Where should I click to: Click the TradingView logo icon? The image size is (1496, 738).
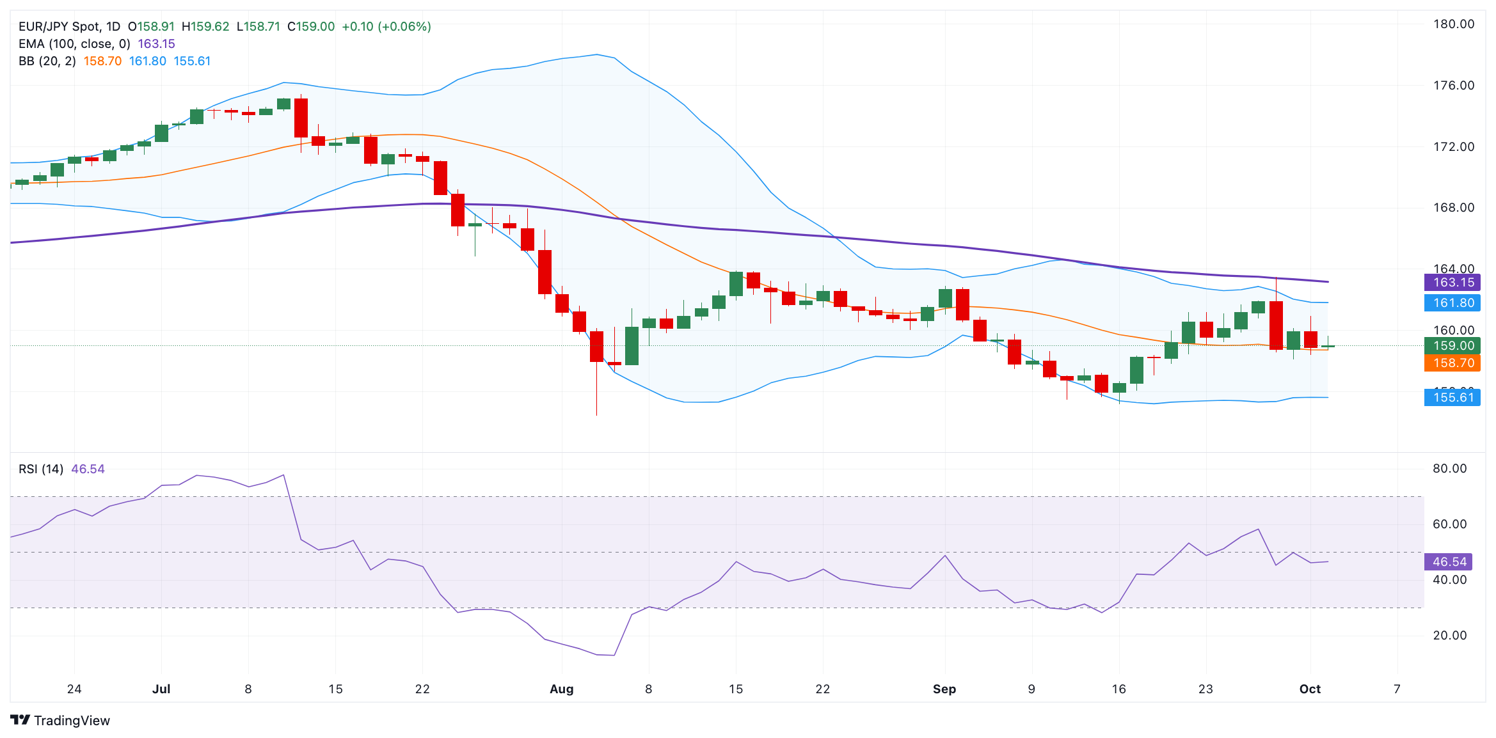point(20,720)
